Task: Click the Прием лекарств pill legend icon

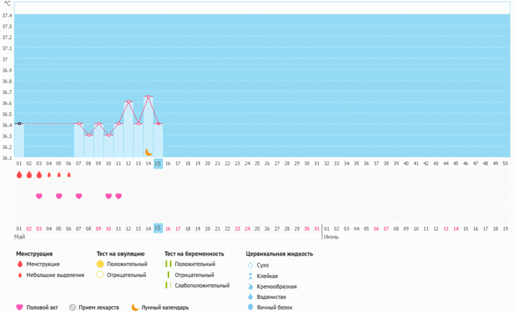Action: (73, 308)
